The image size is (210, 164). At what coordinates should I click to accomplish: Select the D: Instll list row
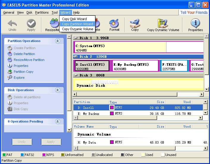138,107
